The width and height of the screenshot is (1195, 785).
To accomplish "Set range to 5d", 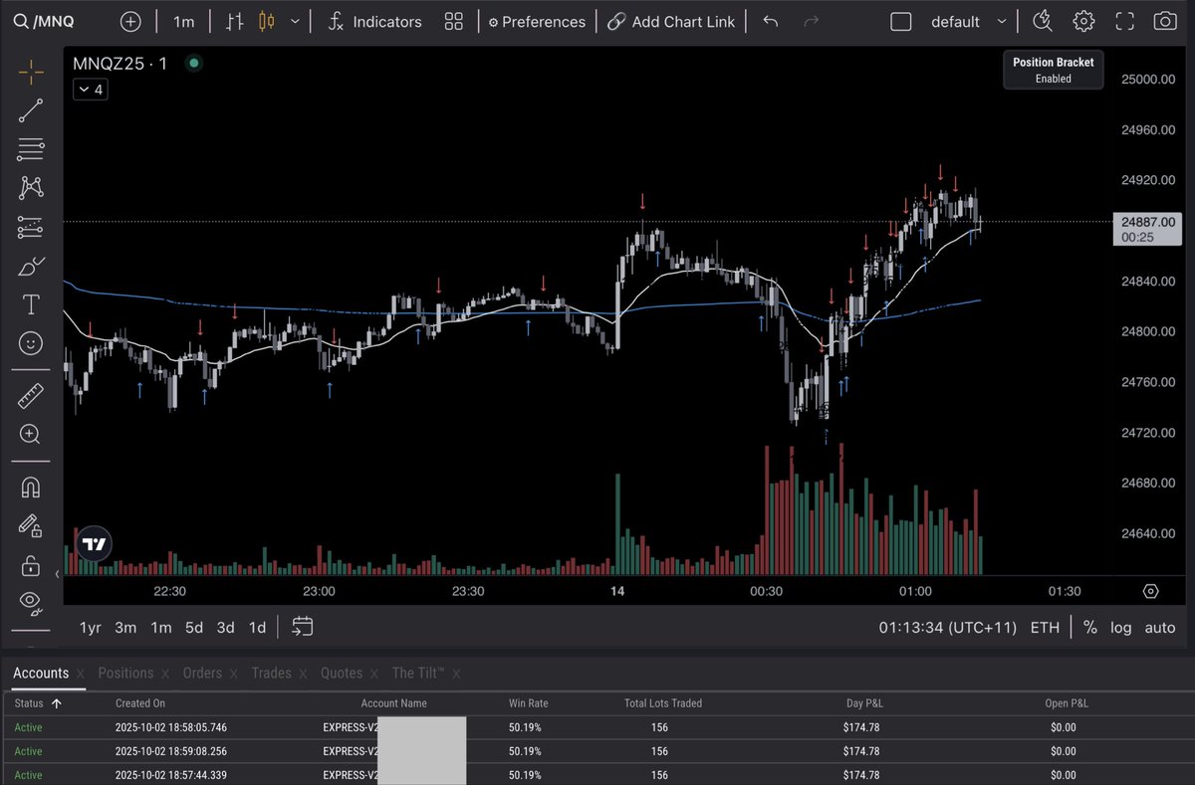I will point(194,628).
